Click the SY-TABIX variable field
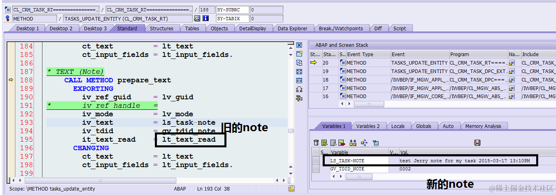 click(x=232, y=19)
